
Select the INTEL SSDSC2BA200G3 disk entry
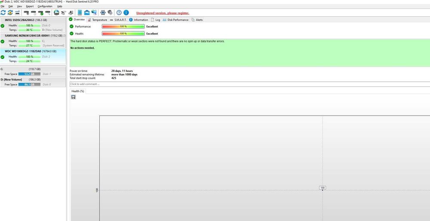coord(33,25)
